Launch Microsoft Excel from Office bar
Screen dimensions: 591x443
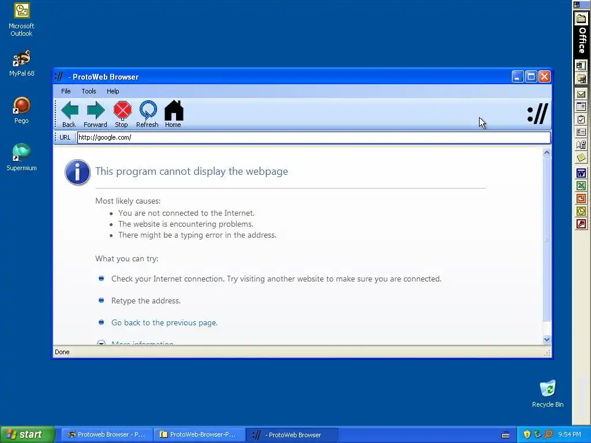(x=581, y=186)
